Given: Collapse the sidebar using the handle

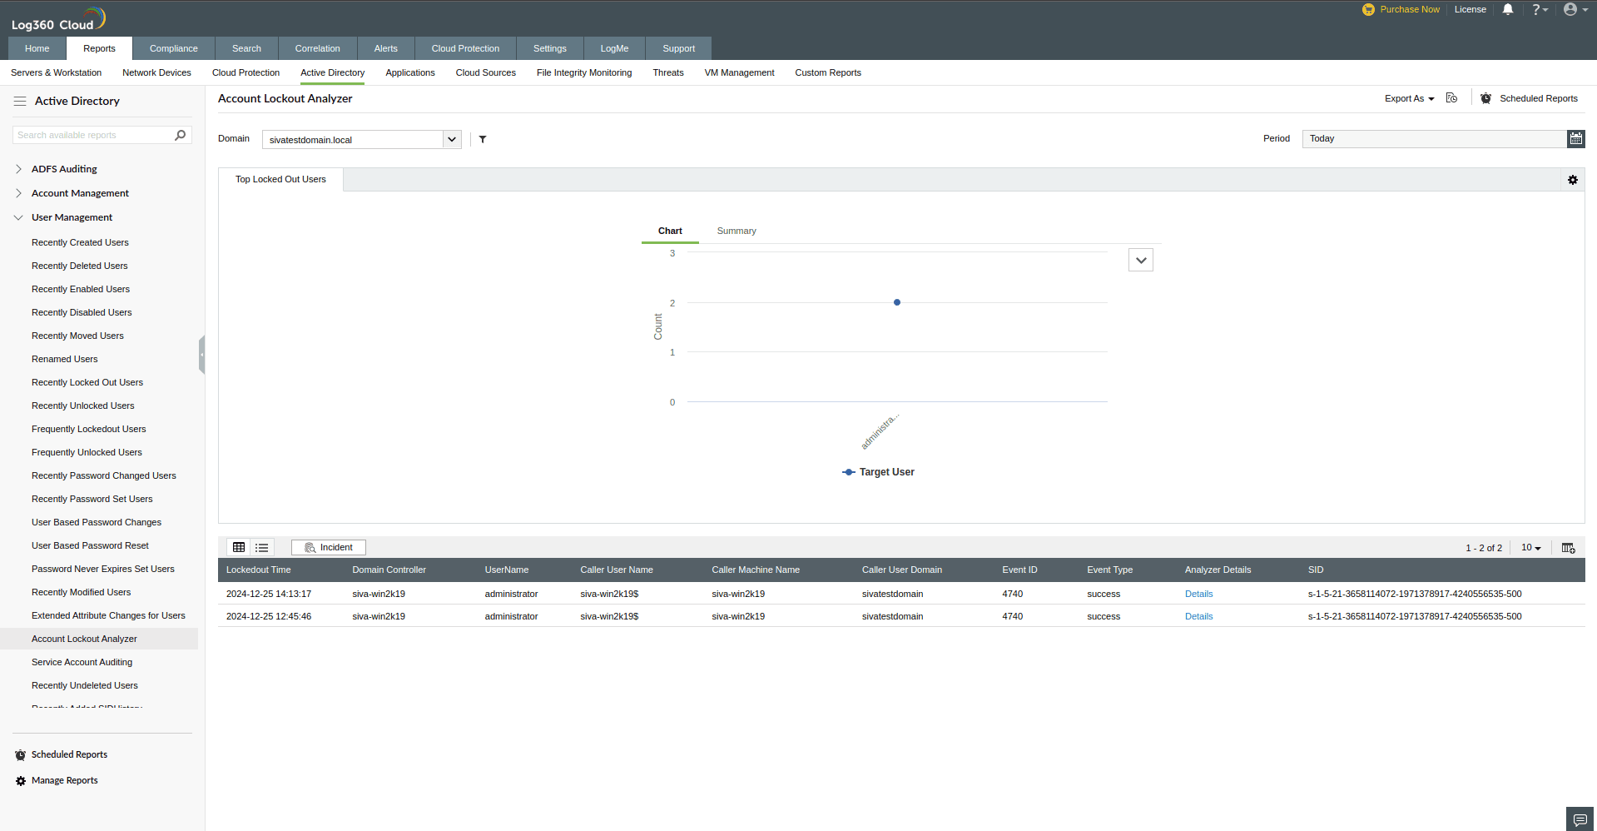Looking at the screenshot, I should click(201, 355).
